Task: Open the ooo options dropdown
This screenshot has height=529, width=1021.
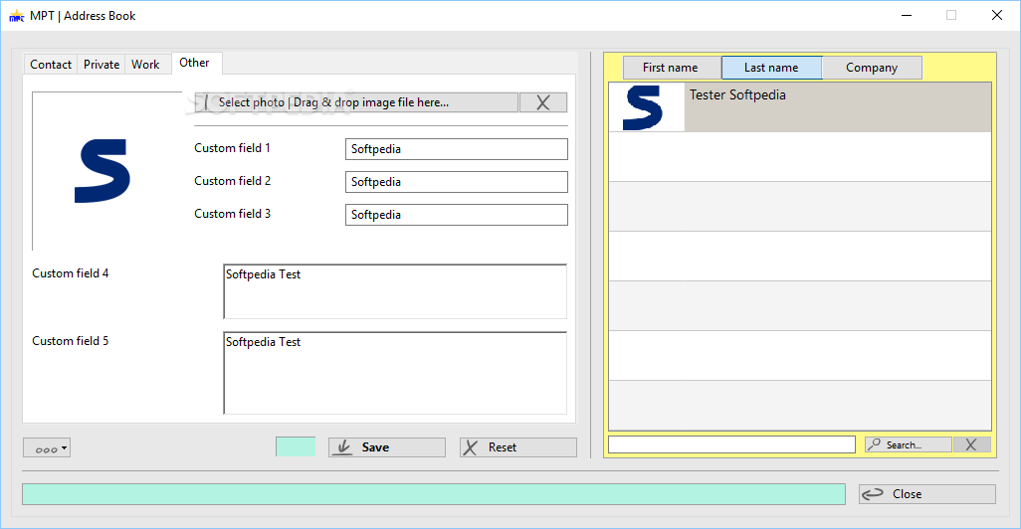Action: (47, 447)
